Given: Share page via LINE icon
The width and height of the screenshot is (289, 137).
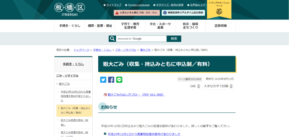Looking at the screenshot, I should (119, 80).
